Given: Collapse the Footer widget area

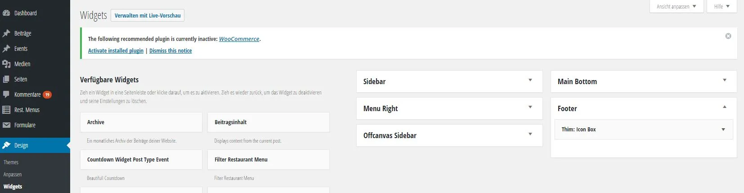Looking at the screenshot, I should pos(725,107).
